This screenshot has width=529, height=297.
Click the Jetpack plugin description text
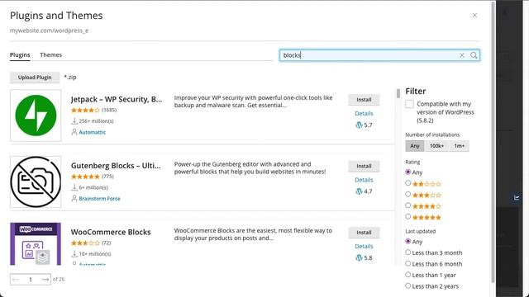pos(254,101)
